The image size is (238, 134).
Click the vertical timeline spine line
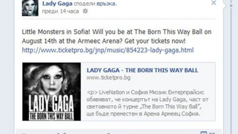click(231, 68)
